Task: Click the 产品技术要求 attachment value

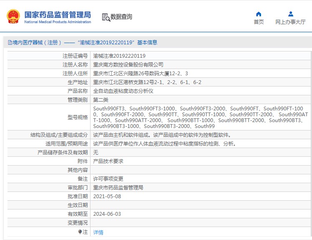Action: pyautogui.click(x=108, y=161)
